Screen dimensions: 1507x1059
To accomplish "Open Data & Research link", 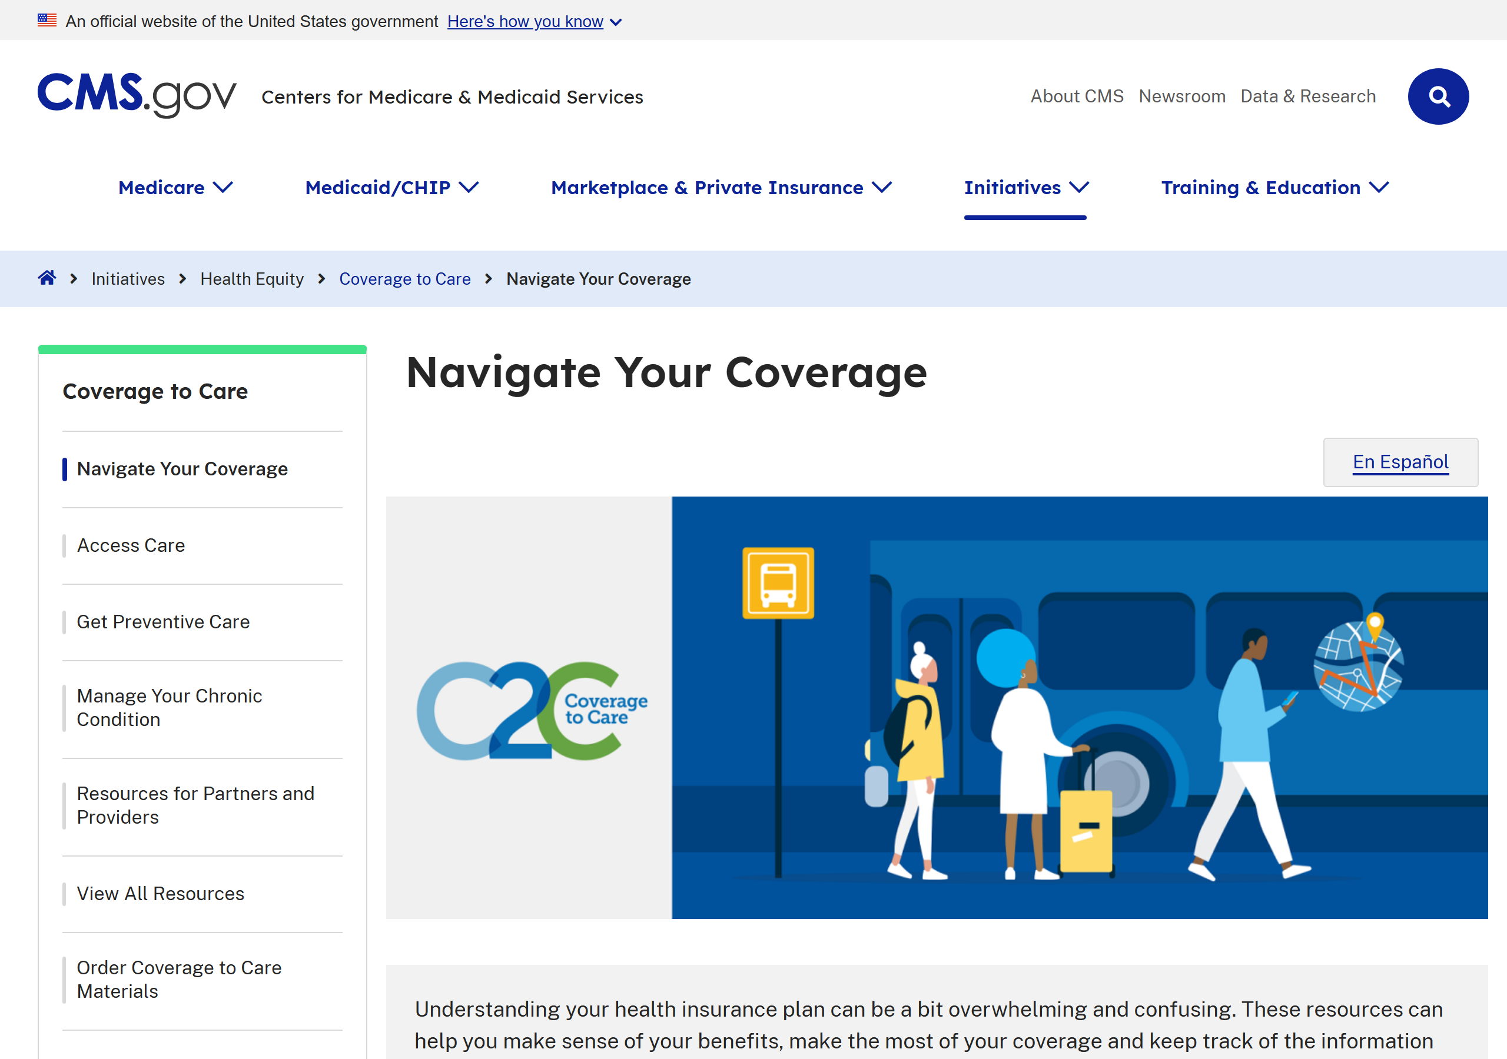I will [x=1307, y=96].
